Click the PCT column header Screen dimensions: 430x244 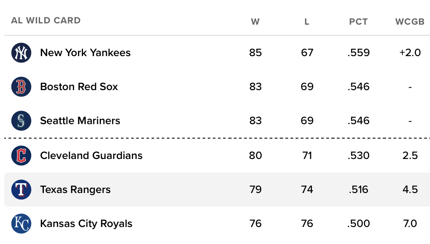pos(358,22)
